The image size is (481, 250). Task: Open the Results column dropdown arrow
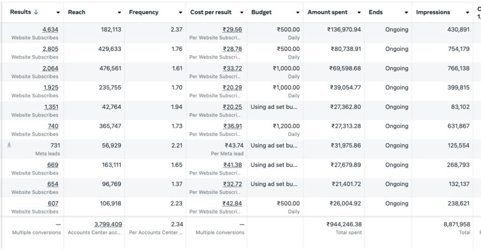tap(58, 13)
